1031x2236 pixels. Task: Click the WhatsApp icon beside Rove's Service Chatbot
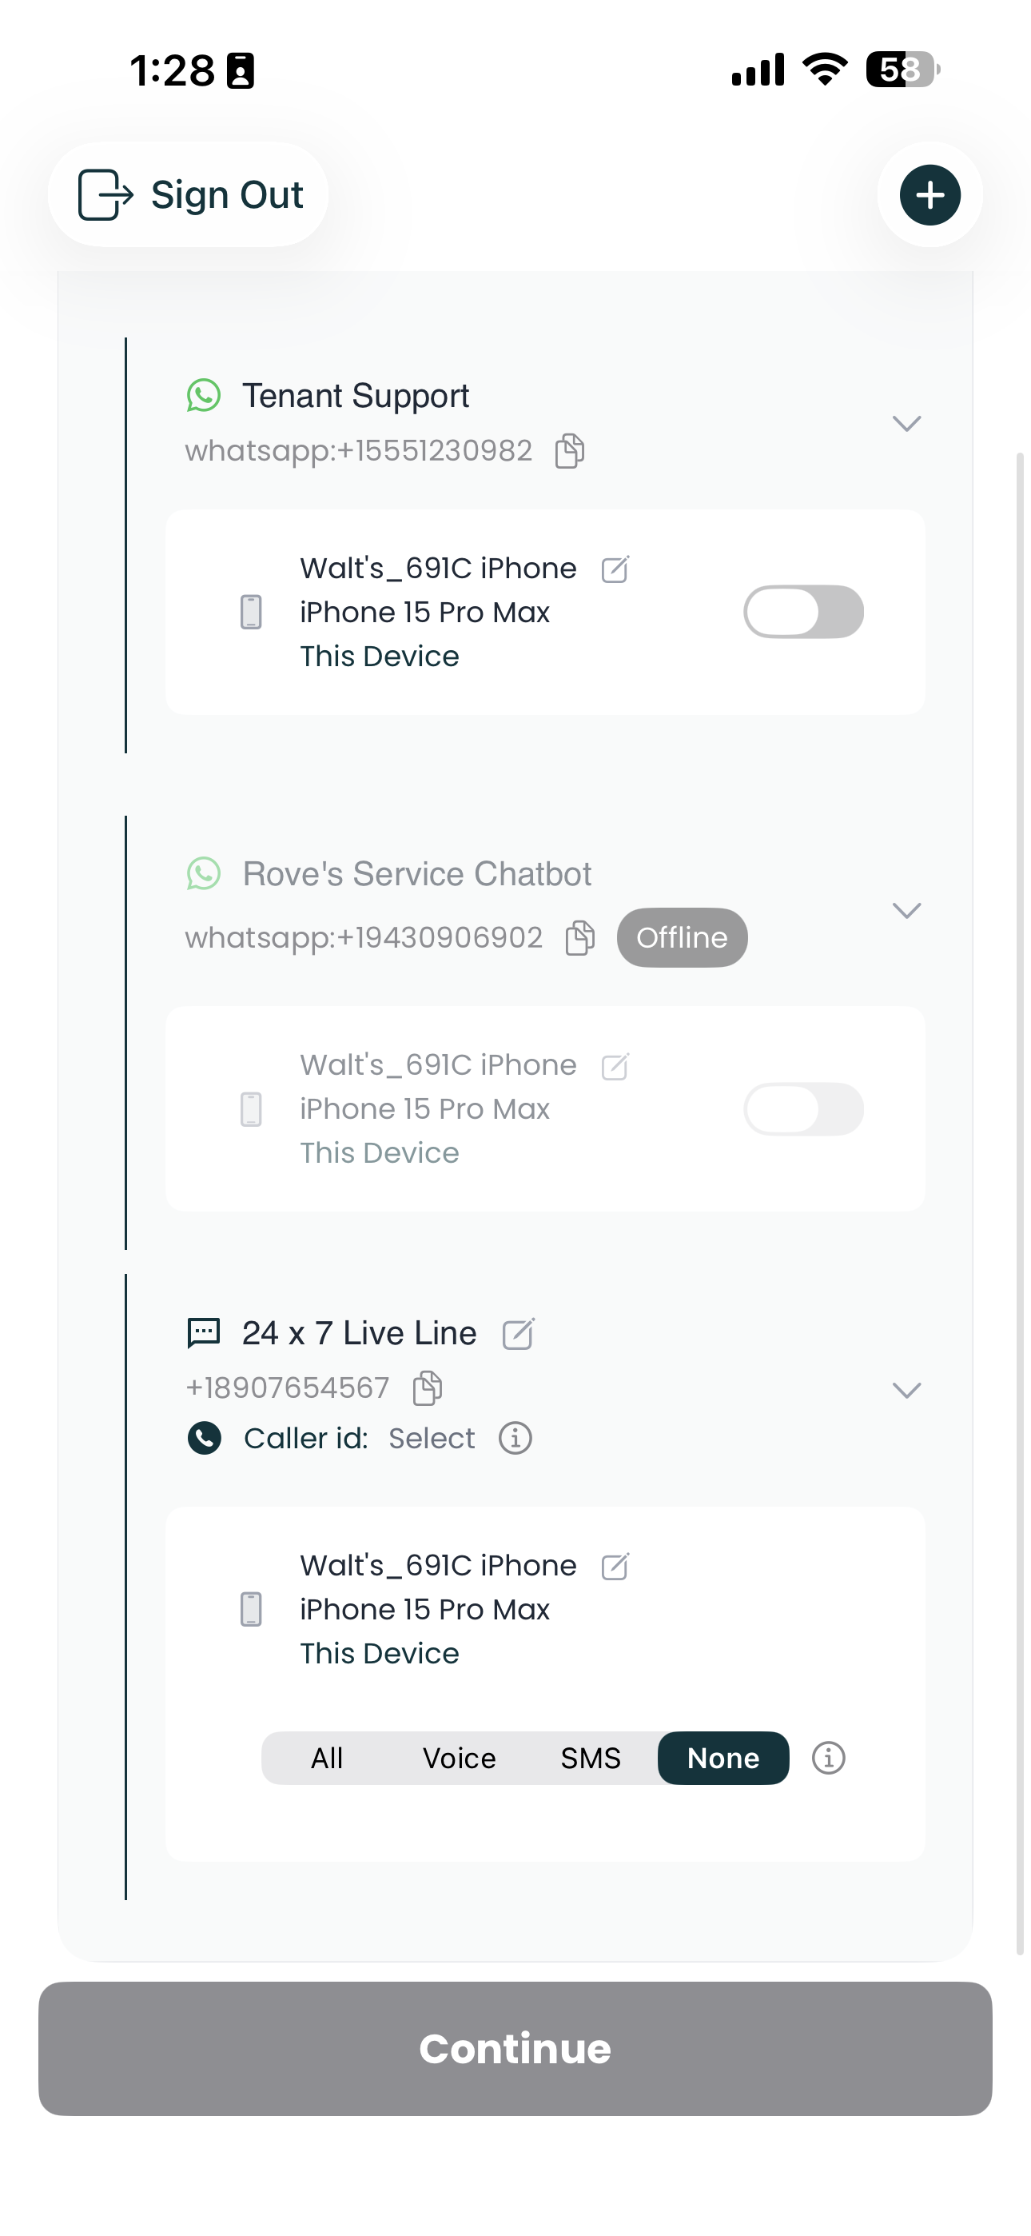click(x=205, y=875)
